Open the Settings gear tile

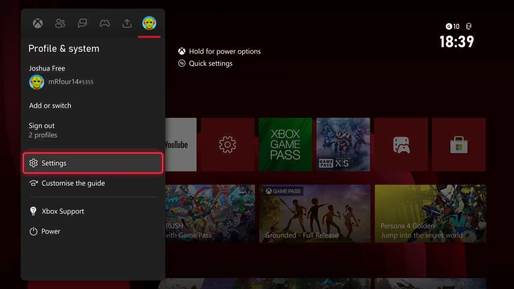coord(227,144)
